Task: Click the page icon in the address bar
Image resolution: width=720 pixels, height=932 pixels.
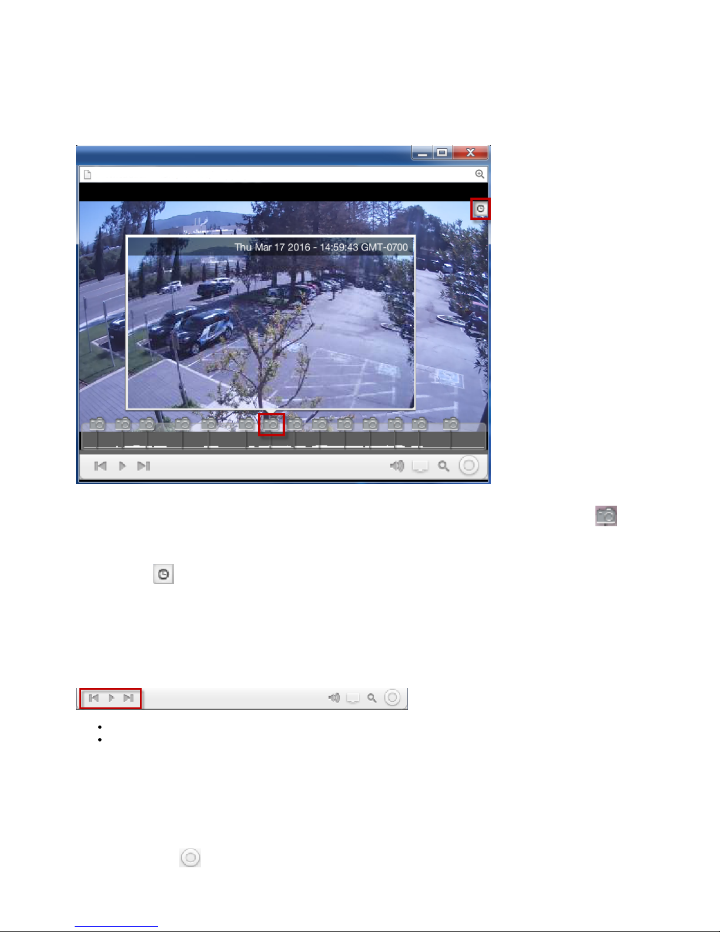Action: 88,174
